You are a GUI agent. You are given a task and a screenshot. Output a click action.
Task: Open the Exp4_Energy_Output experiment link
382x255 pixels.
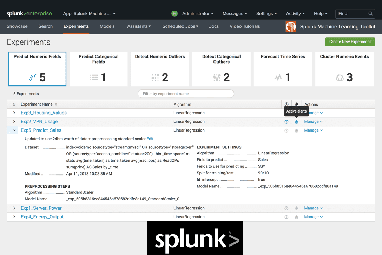(x=42, y=217)
